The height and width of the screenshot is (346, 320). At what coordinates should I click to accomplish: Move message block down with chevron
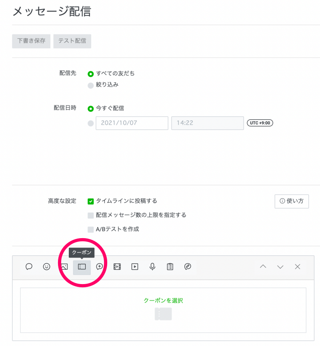(x=280, y=267)
